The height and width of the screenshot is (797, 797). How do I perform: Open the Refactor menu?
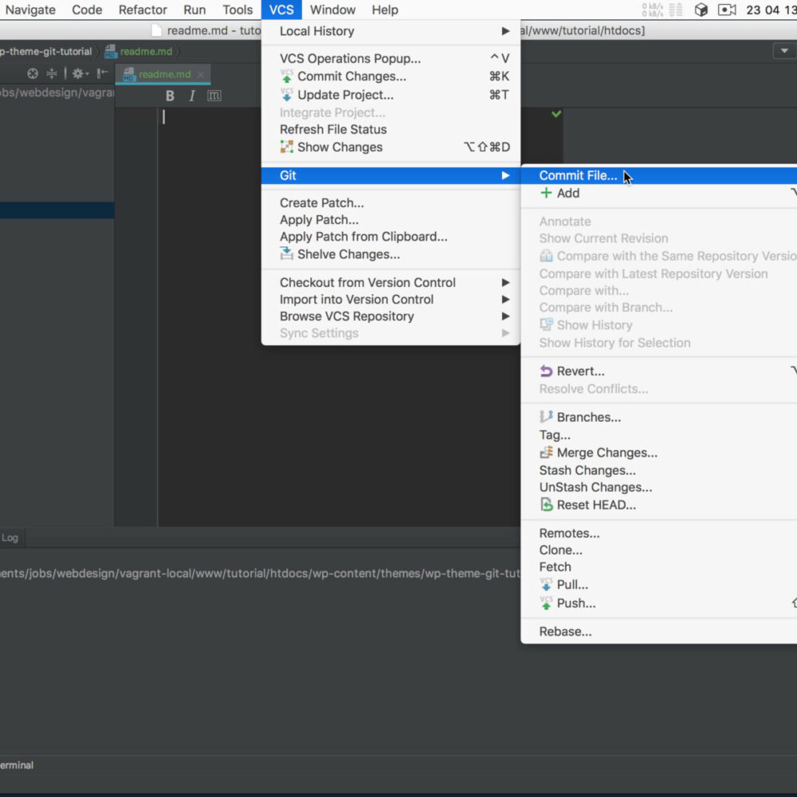coord(143,10)
